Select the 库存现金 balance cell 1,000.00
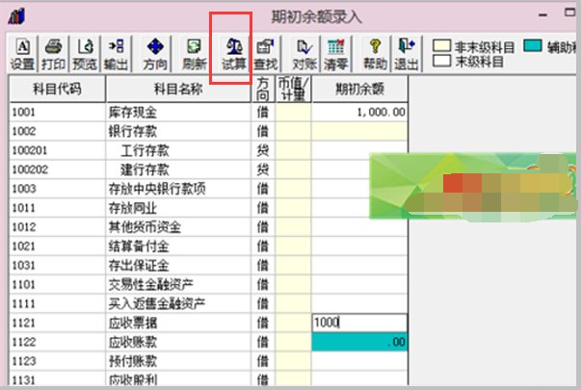 (x=359, y=113)
